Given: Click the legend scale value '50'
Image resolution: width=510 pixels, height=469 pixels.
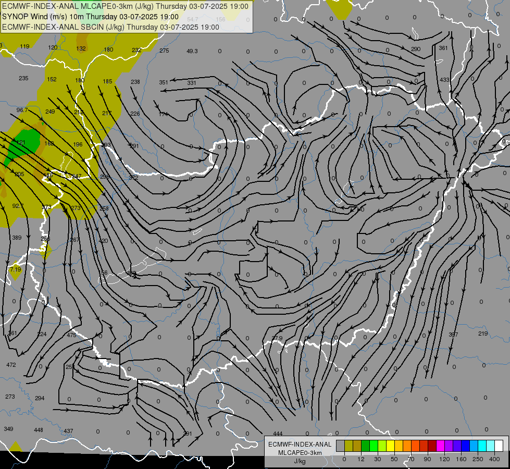Looking at the screenshot, I should (394, 459).
